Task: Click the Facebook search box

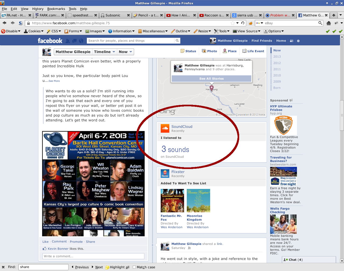Action: tap(130, 41)
